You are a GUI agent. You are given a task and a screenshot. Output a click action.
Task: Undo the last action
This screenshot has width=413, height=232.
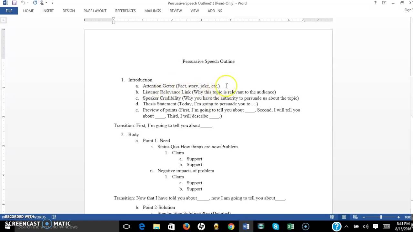(x=23, y=3)
